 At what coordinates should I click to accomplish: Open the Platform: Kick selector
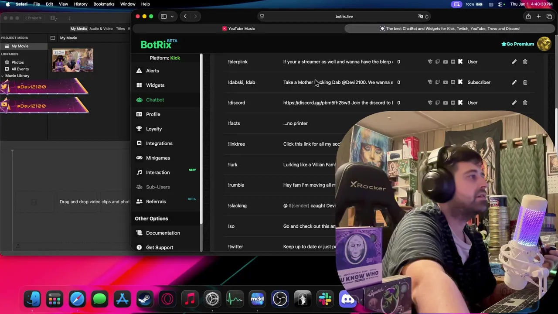pos(165,58)
